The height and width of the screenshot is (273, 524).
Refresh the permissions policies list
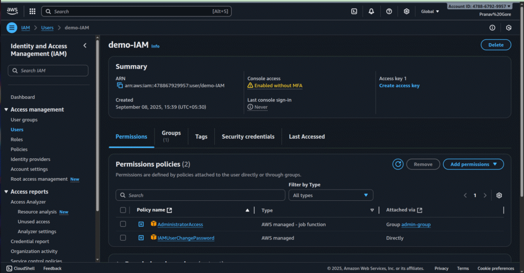pyautogui.click(x=398, y=164)
